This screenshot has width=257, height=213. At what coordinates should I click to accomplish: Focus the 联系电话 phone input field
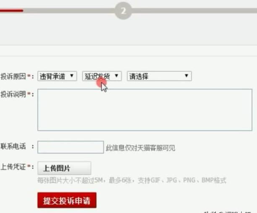pos(71,147)
